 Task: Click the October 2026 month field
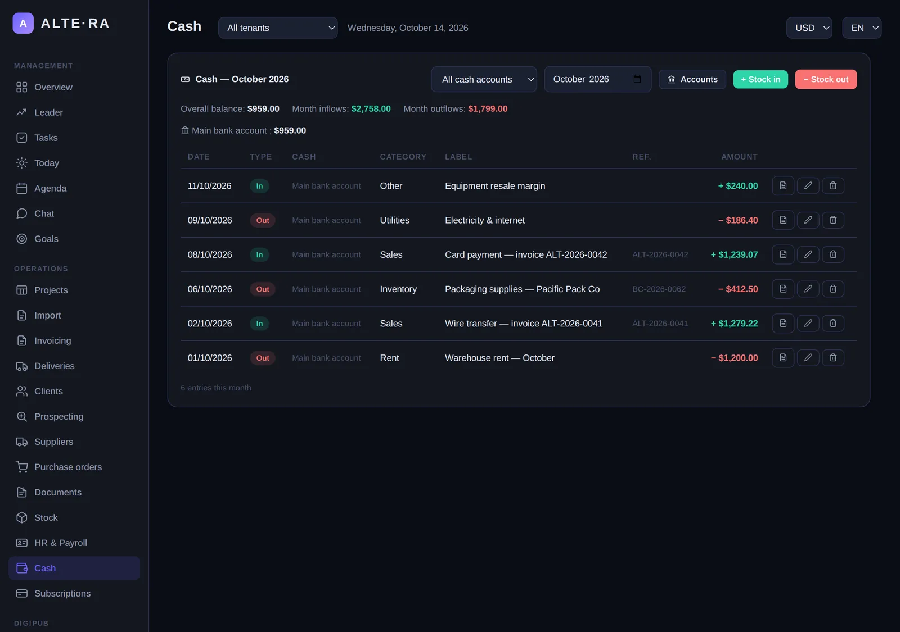pyautogui.click(x=597, y=79)
